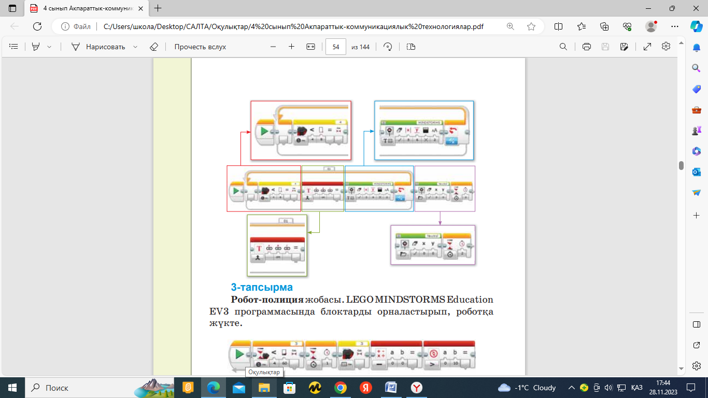Open sidebar games chess icon
The image size is (708, 398).
click(x=697, y=131)
